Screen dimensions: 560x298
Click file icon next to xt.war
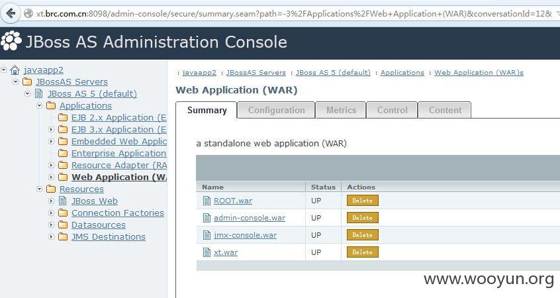click(207, 252)
